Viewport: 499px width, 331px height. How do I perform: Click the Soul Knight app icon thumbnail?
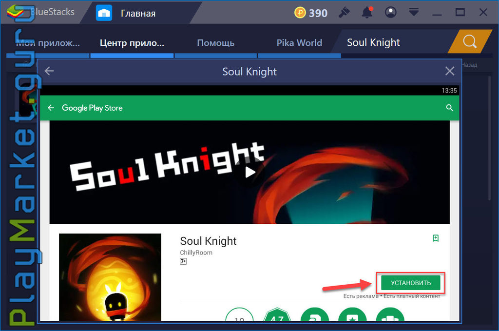tap(110, 277)
